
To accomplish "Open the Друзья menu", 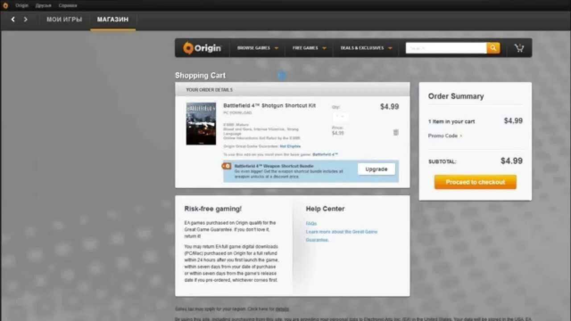I will [x=43, y=5].
